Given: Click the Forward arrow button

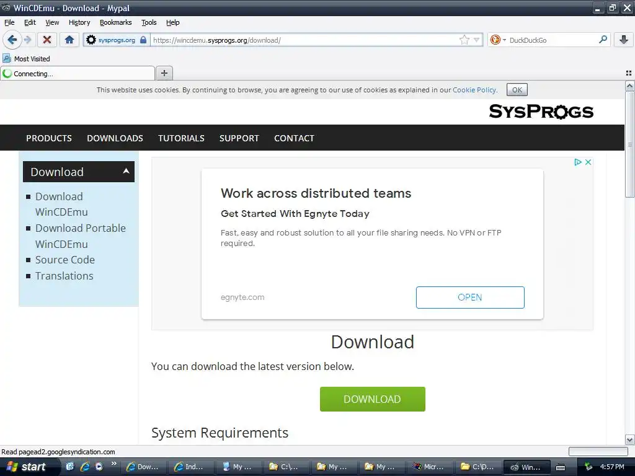Looking at the screenshot, I should (27, 40).
